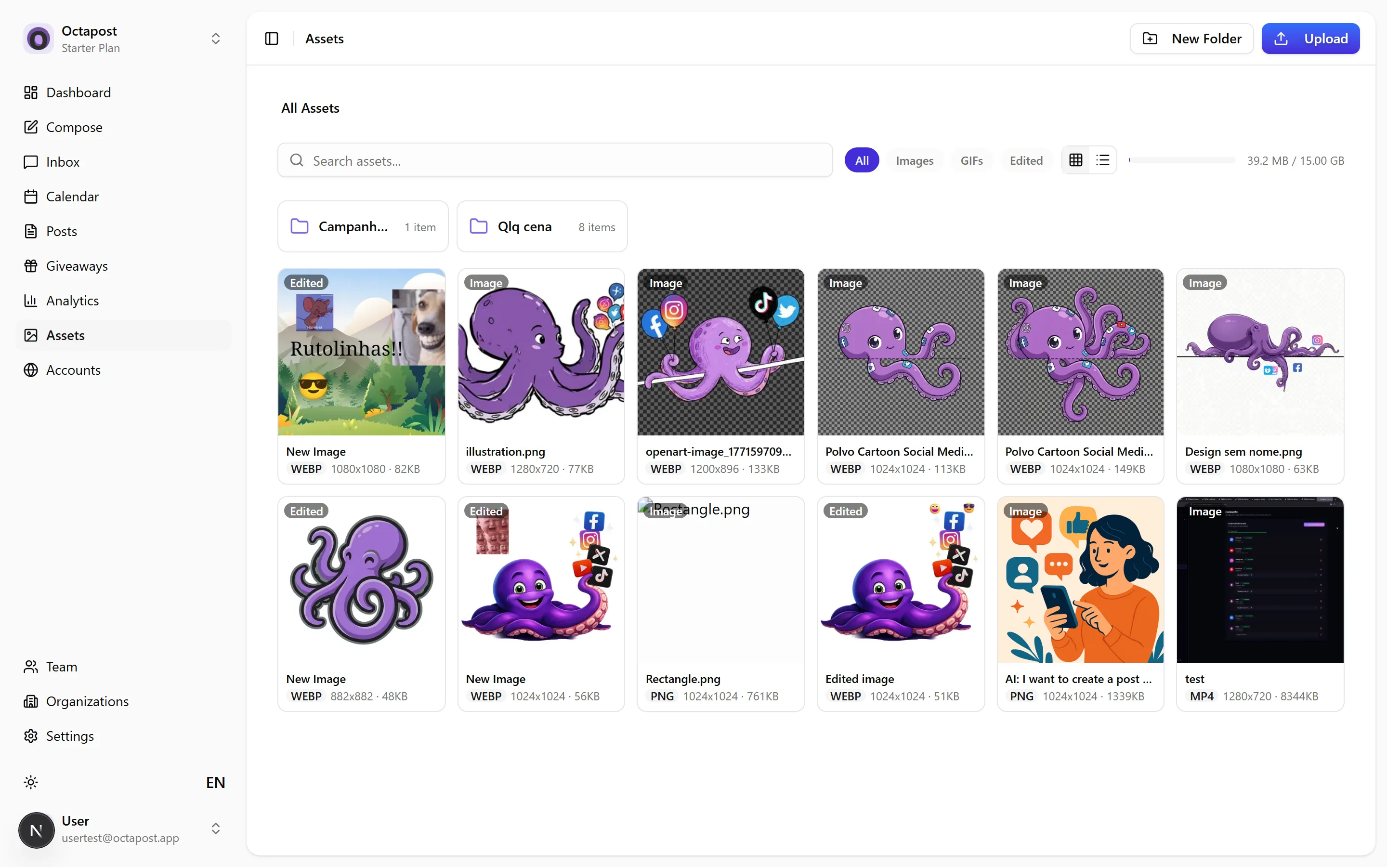Open the Organizations building icon
Image resolution: width=1387 pixels, height=867 pixels.
pos(31,701)
